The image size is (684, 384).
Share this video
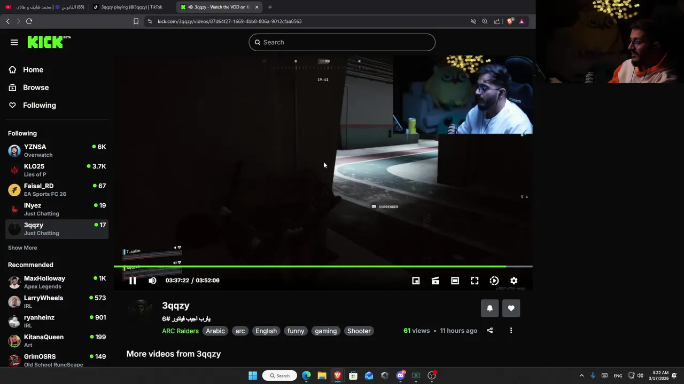[x=489, y=331]
